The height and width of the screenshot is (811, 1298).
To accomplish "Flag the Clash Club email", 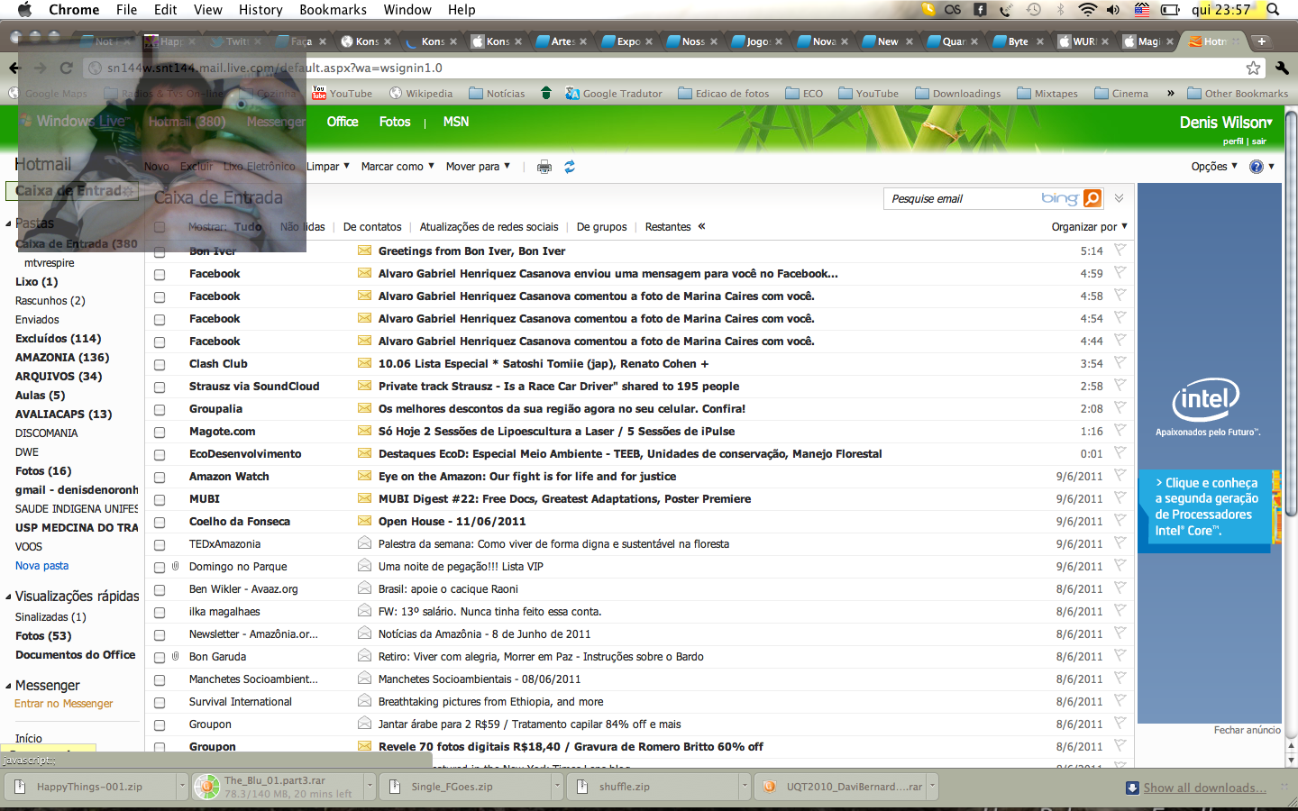I will (x=1120, y=363).
